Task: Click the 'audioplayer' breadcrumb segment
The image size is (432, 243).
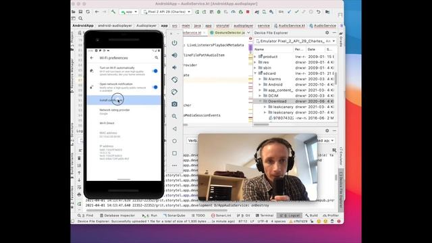Action: point(244,26)
